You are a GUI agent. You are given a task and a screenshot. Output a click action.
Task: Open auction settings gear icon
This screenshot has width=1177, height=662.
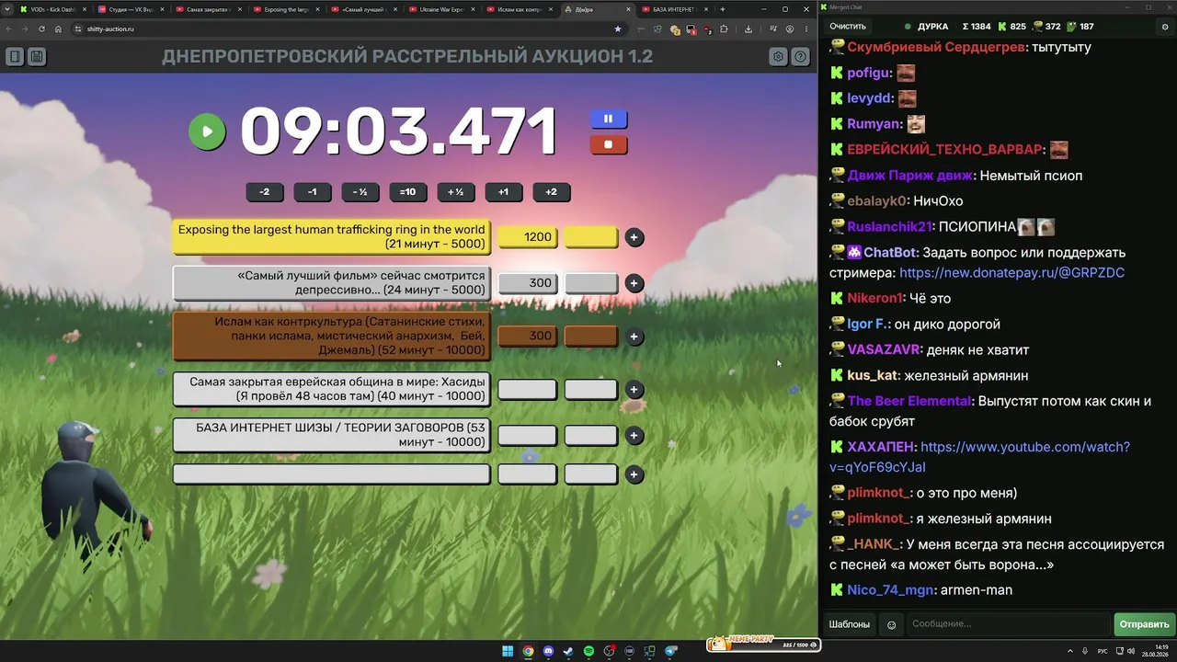point(778,56)
